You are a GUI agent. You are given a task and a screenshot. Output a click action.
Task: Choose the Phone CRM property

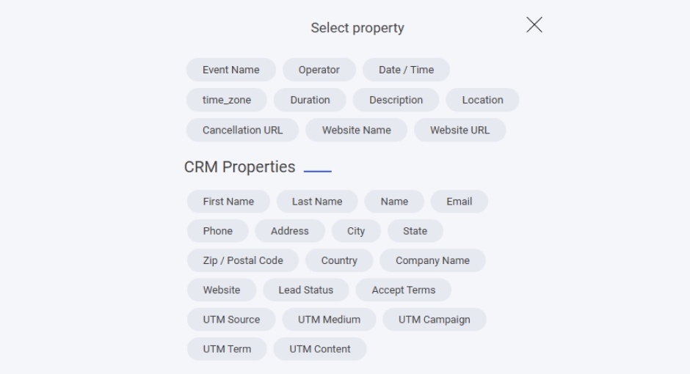pyautogui.click(x=217, y=231)
